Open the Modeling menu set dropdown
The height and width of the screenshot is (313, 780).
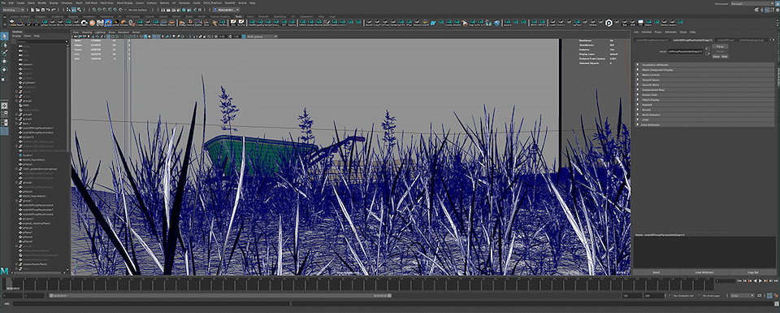(x=14, y=10)
